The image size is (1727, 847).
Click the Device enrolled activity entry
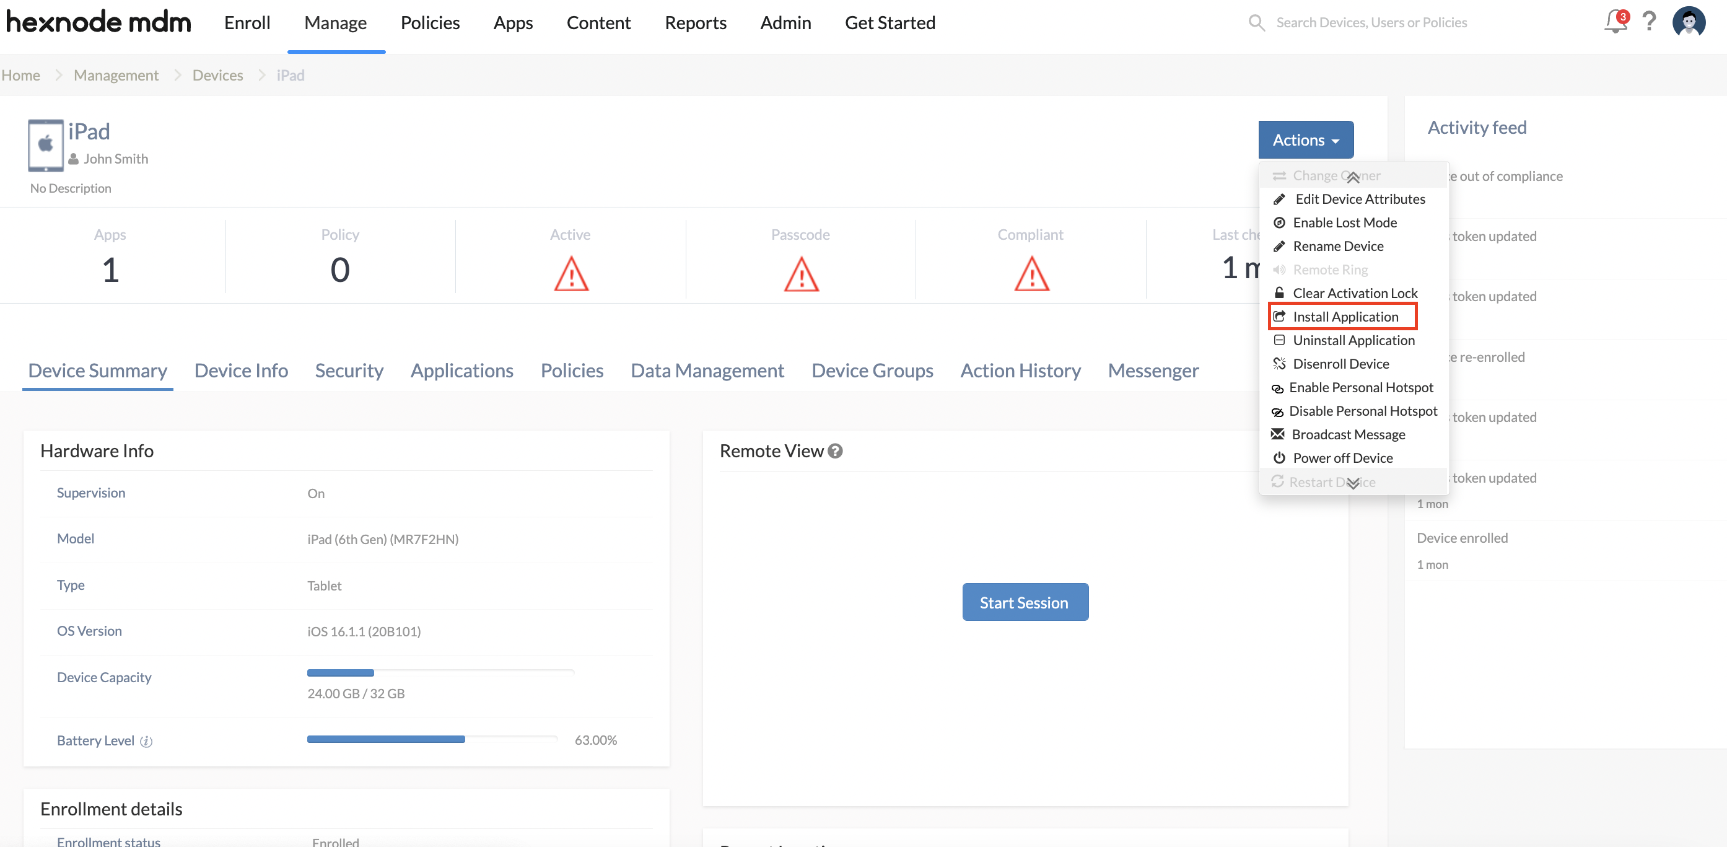pyautogui.click(x=1461, y=538)
